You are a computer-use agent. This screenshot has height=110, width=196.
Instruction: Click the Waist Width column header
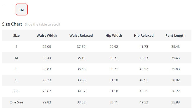(47, 35)
